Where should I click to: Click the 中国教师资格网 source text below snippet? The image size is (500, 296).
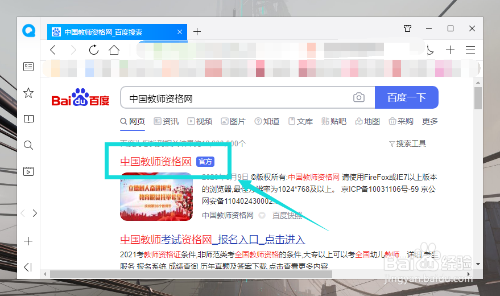(228, 215)
